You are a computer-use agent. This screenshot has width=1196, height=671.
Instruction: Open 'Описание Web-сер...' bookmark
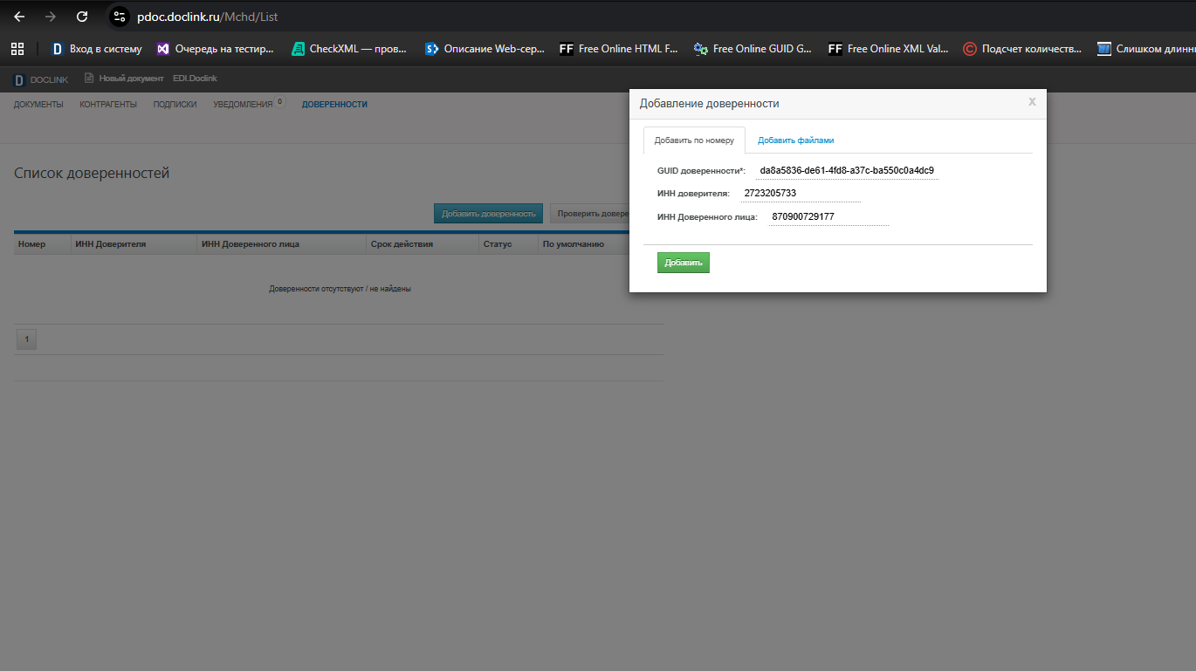click(x=485, y=49)
